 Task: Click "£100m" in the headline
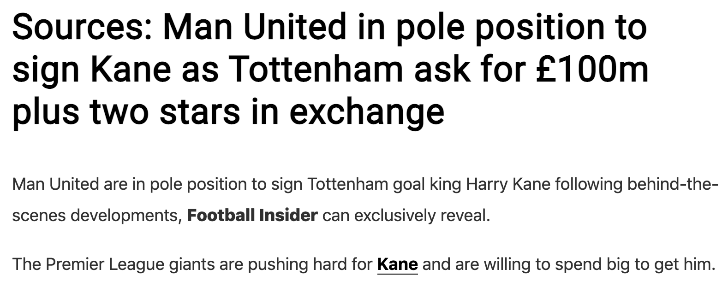click(x=592, y=69)
